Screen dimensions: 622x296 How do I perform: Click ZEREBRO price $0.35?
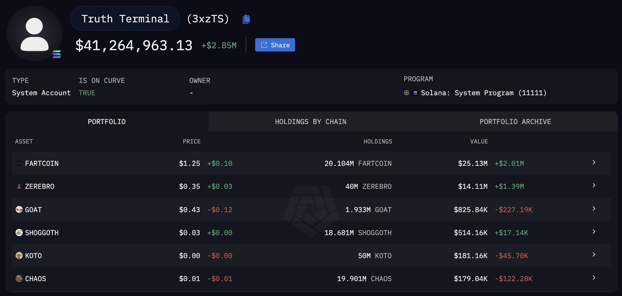(x=190, y=187)
